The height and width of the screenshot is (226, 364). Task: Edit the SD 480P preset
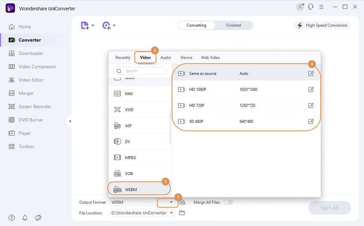click(311, 122)
